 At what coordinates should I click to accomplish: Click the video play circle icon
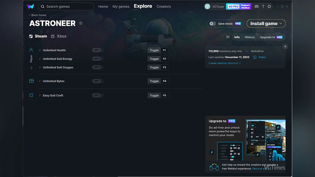255,57
